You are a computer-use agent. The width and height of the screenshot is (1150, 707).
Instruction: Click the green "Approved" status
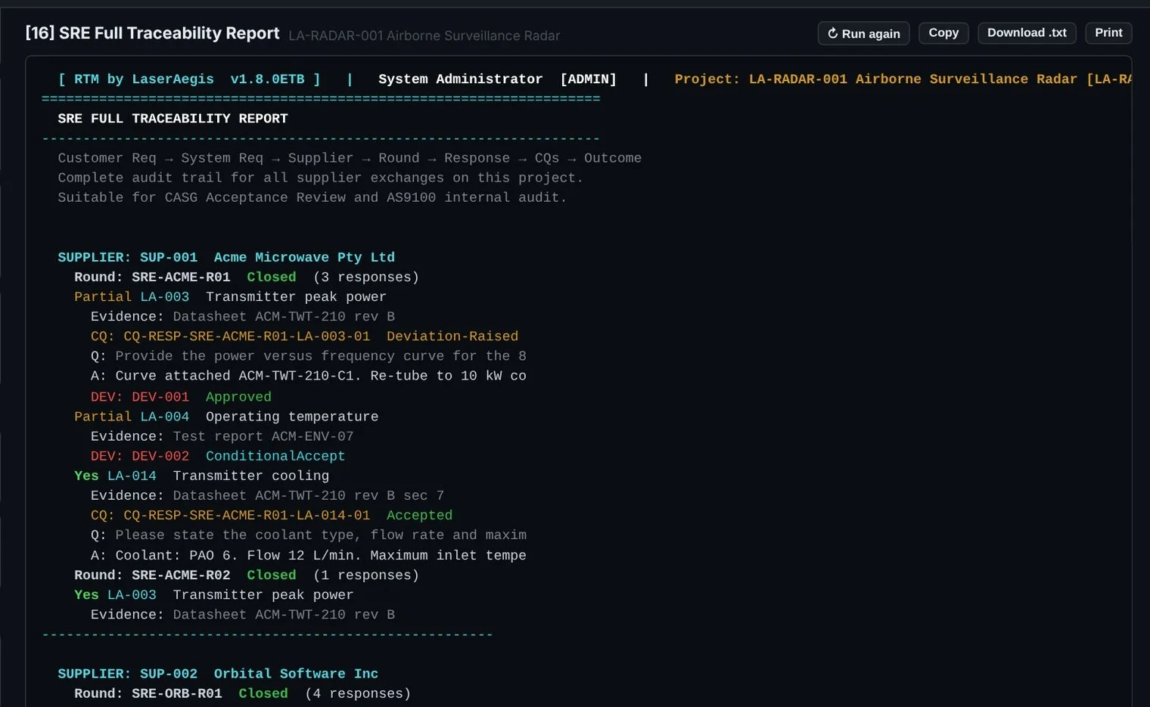pyautogui.click(x=238, y=397)
